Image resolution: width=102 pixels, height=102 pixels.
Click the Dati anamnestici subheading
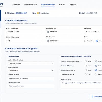pyautogui.click(x=14, y=57)
